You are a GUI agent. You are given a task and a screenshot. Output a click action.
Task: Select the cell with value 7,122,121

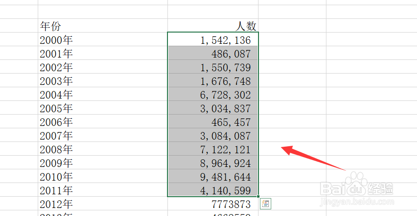213,149
